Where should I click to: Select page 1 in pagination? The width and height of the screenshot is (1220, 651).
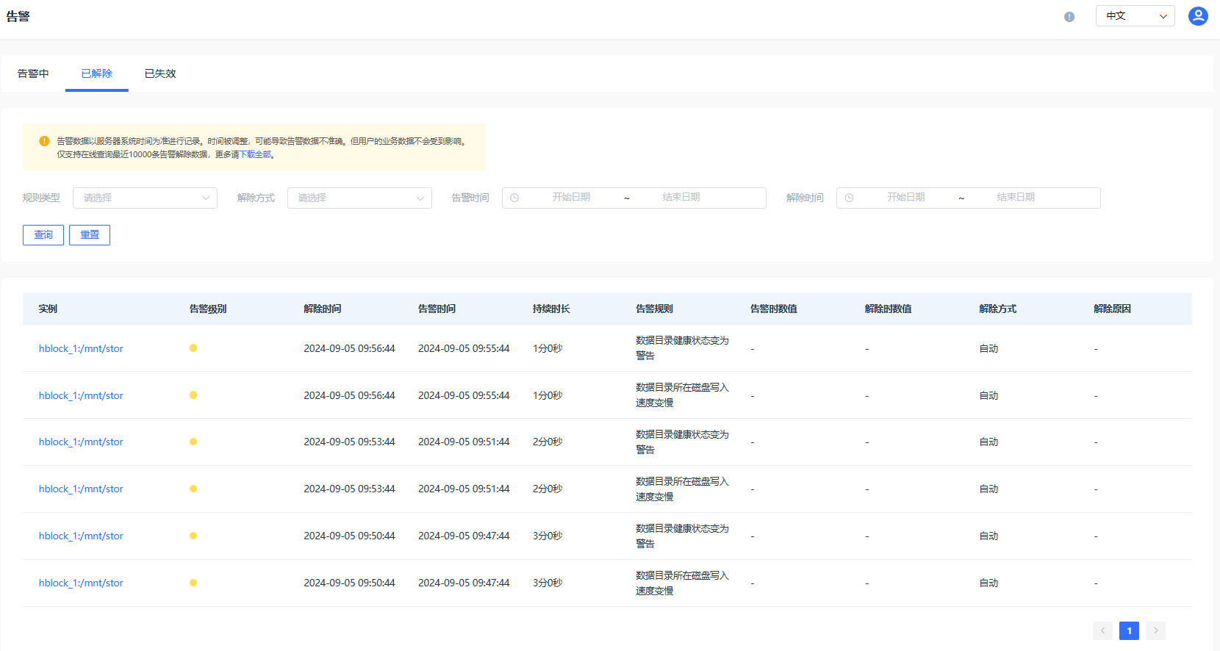pos(1129,630)
